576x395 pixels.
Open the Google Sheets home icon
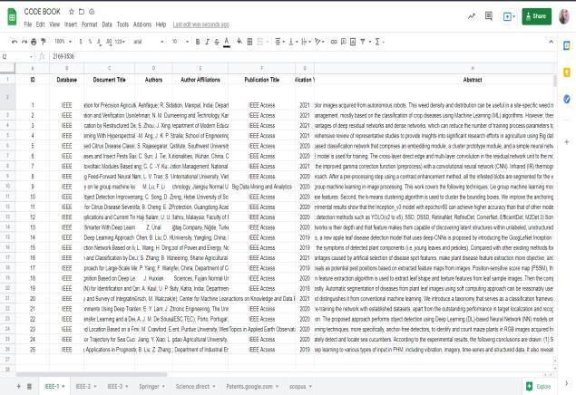pyautogui.click(x=12, y=16)
